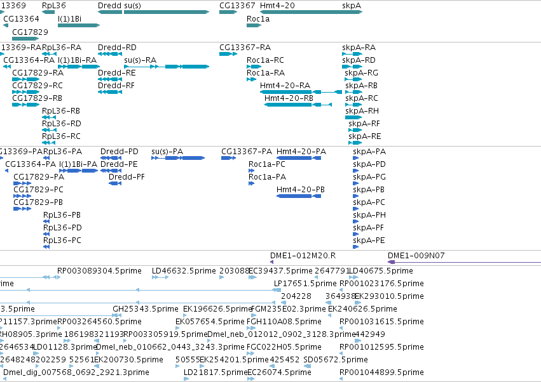Select the skpA-RH transcript label
Screen dimensions: 541x382
tap(362, 111)
